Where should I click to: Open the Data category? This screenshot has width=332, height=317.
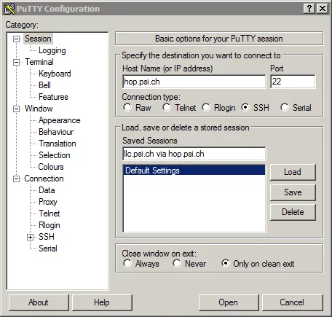point(47,190)
